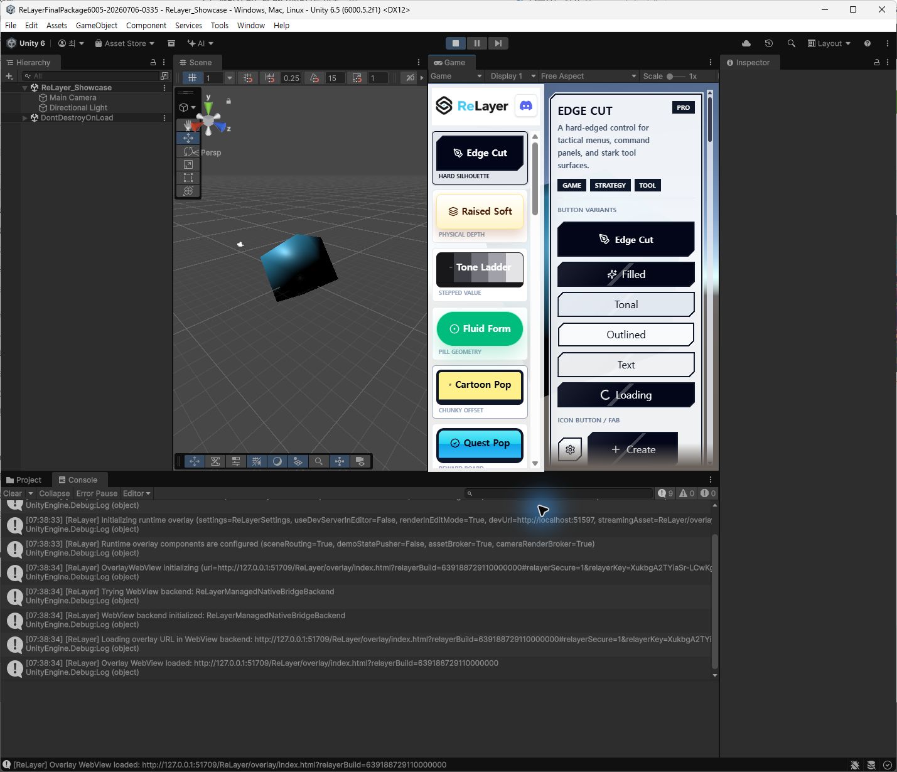Open the Display 1 dropdown
The image size is (897, 772).
pyautogui.click(x=513, y=76)
